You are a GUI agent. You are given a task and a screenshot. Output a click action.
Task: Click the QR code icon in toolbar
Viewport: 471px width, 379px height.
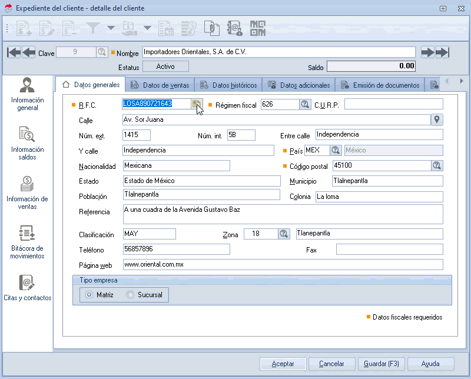(257, 28)
